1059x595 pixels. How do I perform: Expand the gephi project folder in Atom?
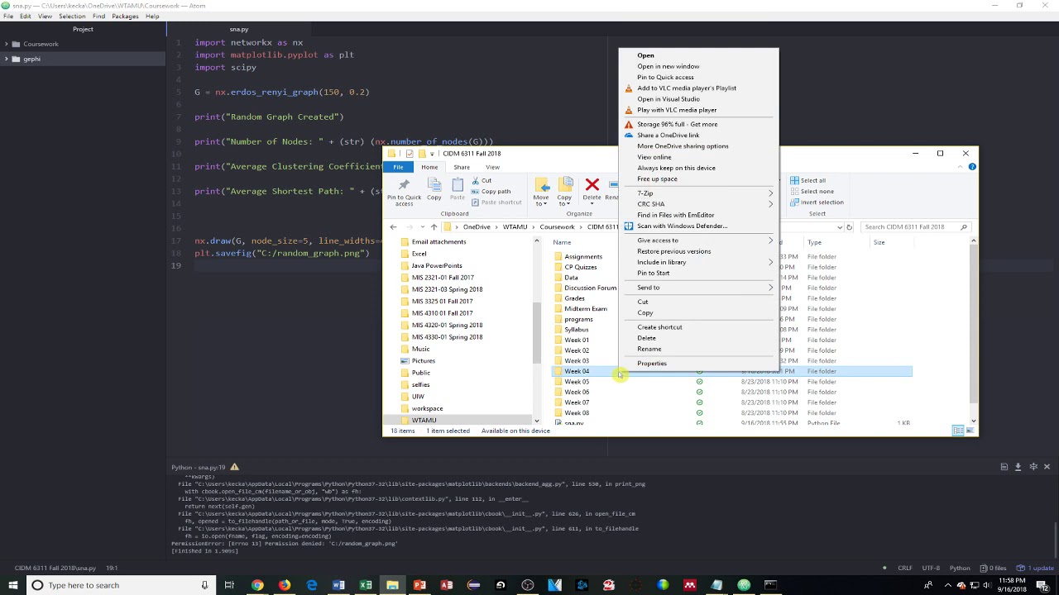click(x=6, y=59)
